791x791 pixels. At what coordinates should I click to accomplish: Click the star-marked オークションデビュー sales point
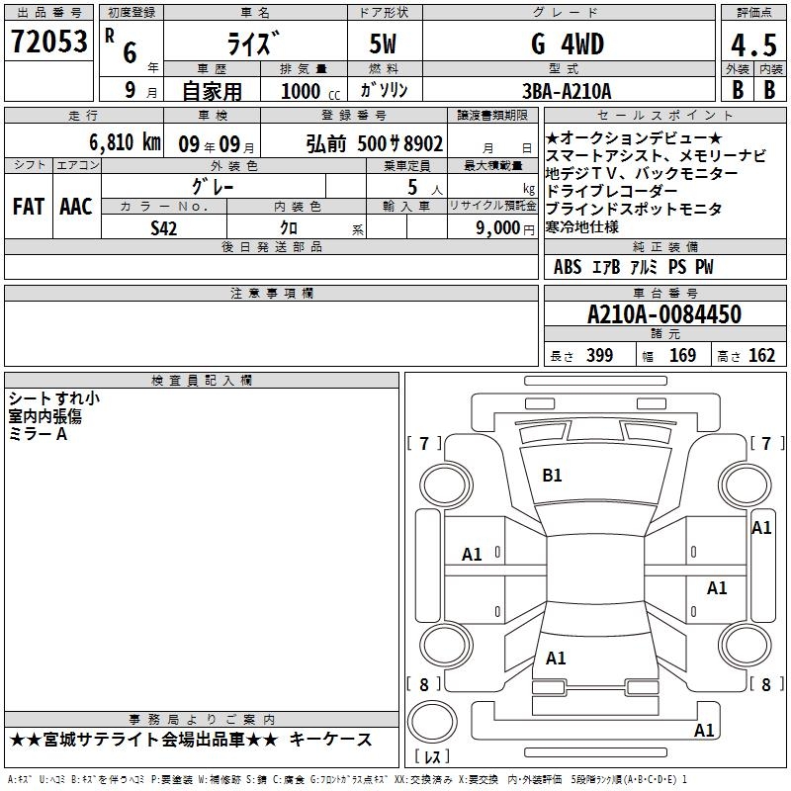click(x=634, y=137)
